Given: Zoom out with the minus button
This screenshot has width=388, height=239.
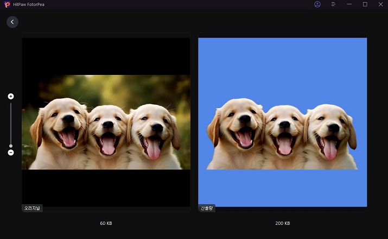Looking at the screenshot, I should (11, 153).
